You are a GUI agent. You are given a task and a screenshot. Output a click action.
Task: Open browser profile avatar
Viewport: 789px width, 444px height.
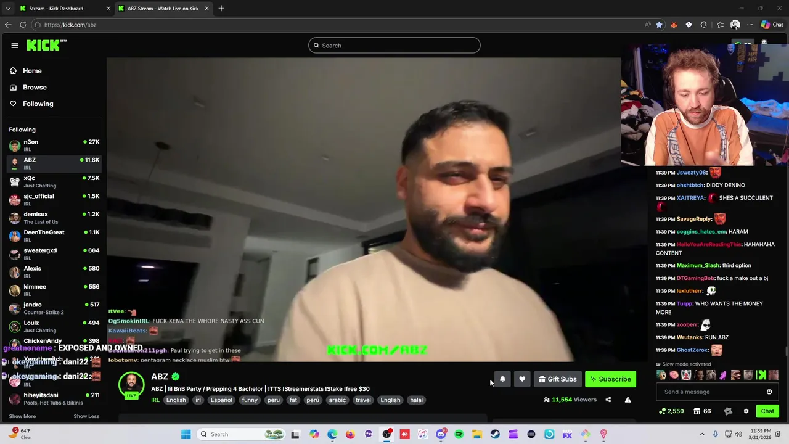tap(735, 25)
